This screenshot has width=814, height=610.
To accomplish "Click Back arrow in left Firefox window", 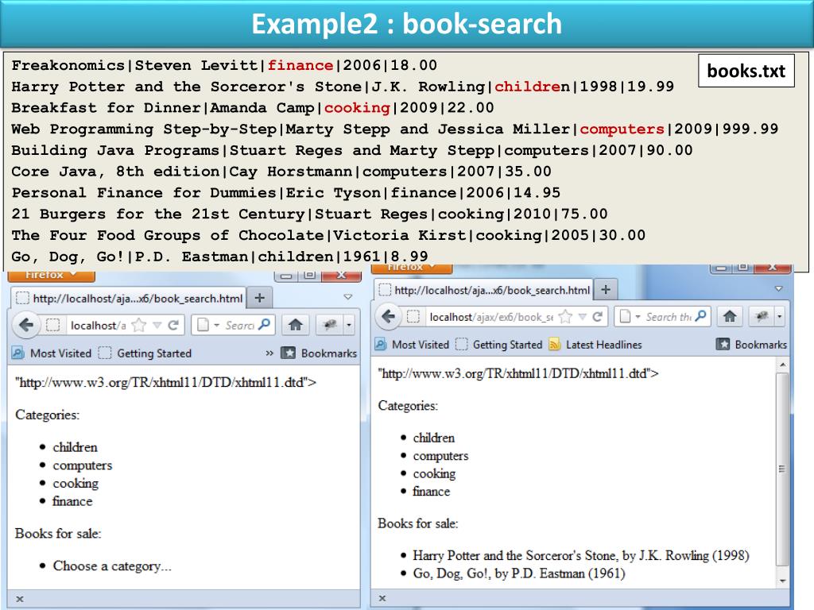I will point(26,325).
